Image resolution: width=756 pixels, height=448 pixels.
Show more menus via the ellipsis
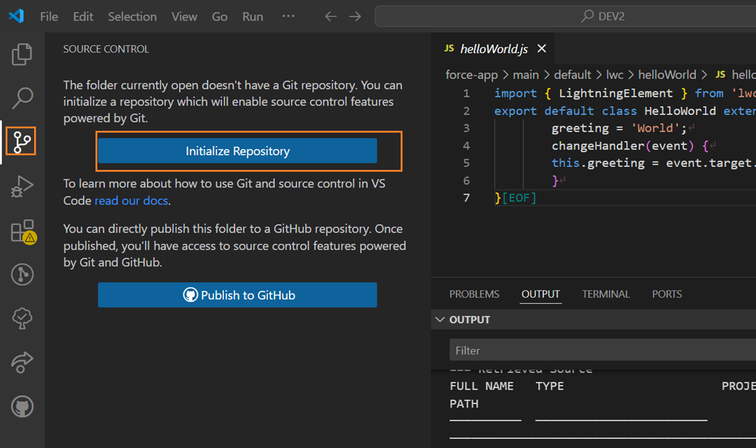coord(288,16)
